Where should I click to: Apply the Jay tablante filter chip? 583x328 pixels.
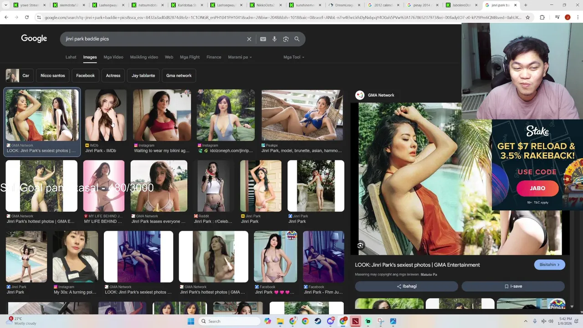click(143, 76)
